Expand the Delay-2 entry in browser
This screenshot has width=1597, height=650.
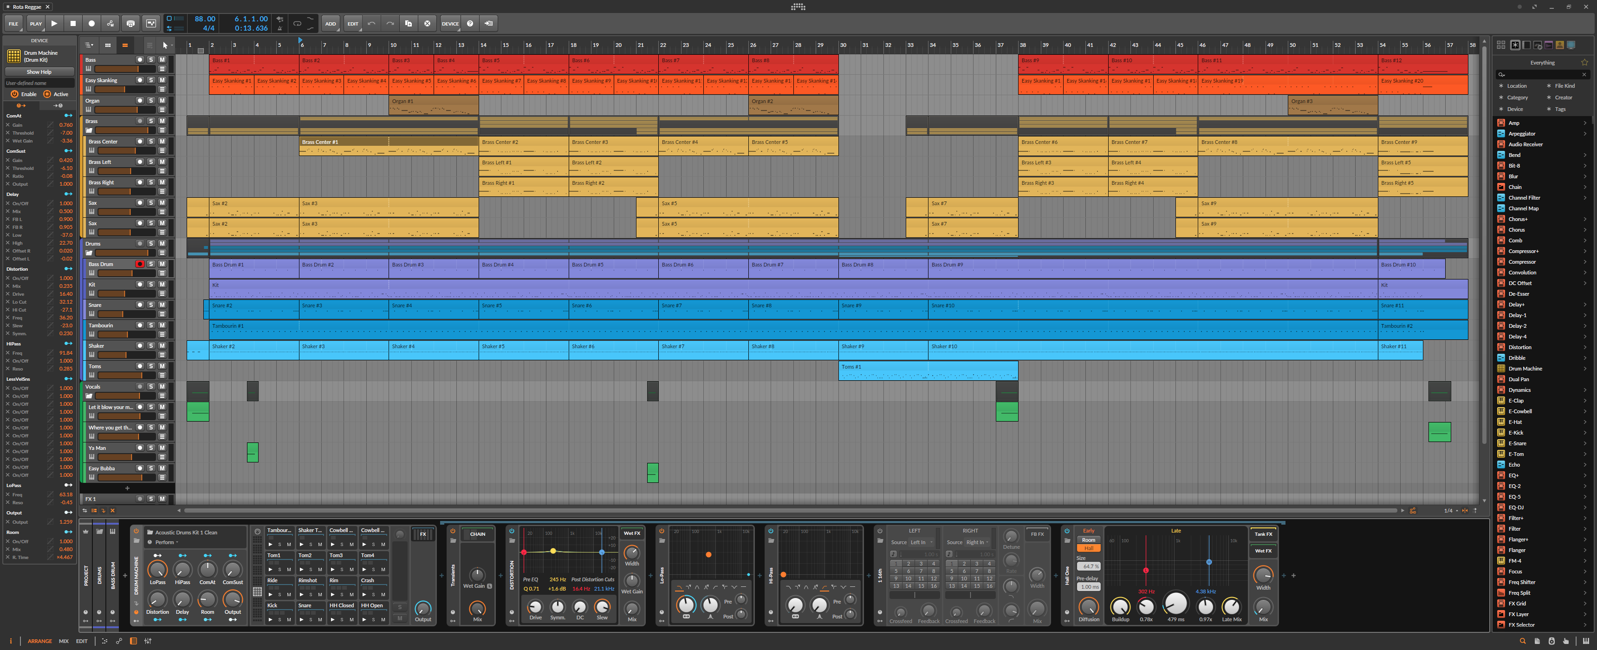tap(1585, 325)
